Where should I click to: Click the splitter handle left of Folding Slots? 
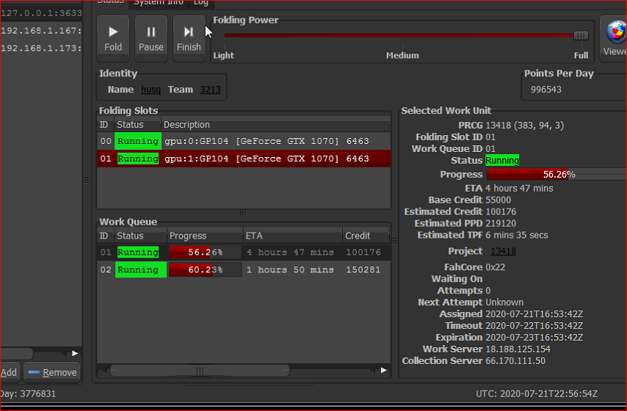point(86,181)
